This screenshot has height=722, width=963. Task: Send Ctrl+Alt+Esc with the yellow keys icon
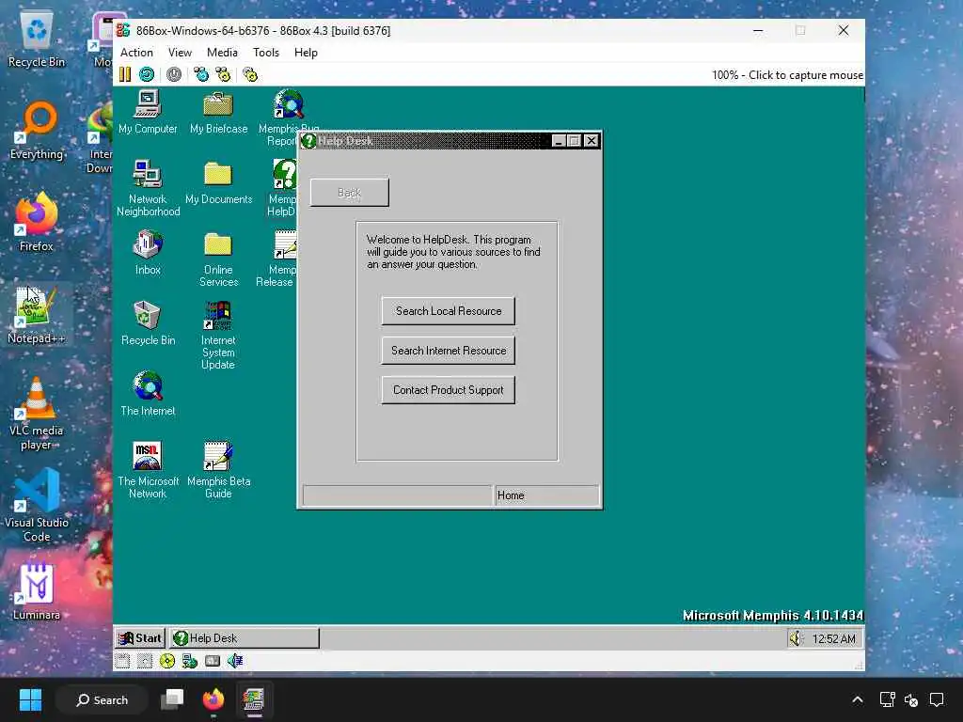click(x=223, y=75)
